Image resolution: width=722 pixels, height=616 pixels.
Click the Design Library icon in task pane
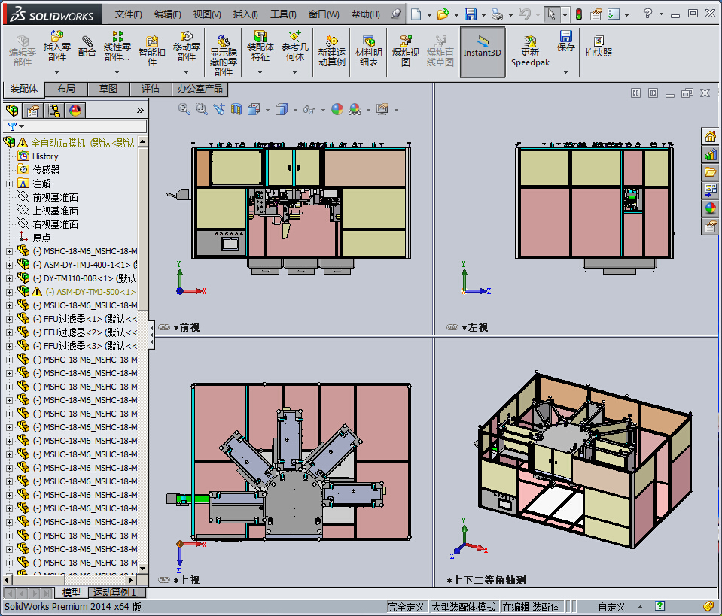coord(711,154)
